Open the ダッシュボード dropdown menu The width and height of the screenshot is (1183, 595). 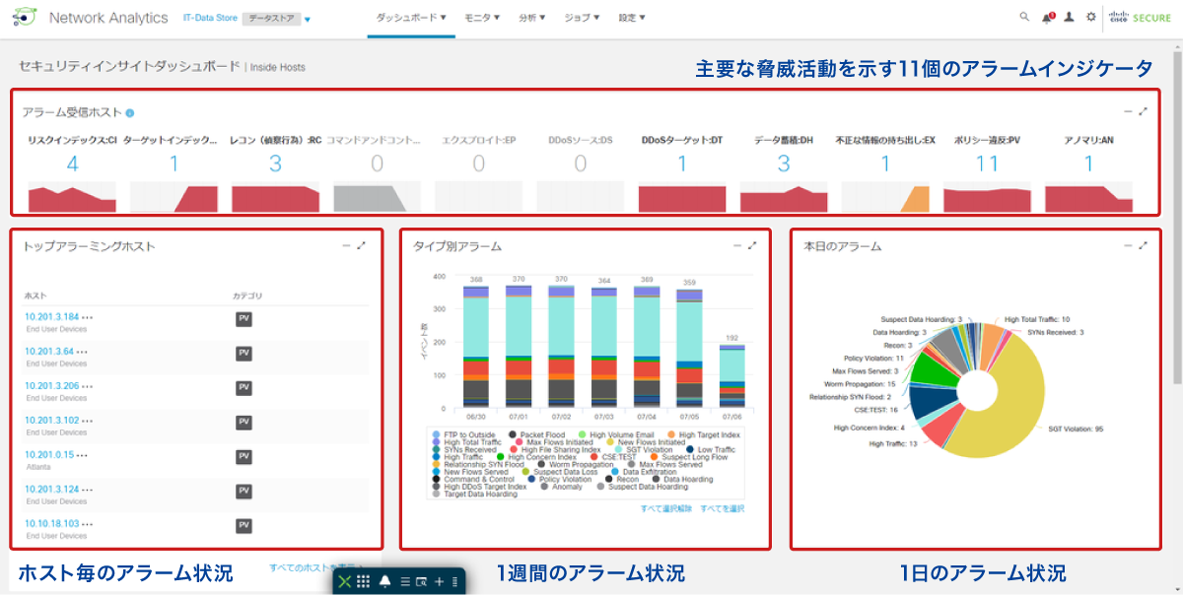pyautogui.click(x=411, y=18)
